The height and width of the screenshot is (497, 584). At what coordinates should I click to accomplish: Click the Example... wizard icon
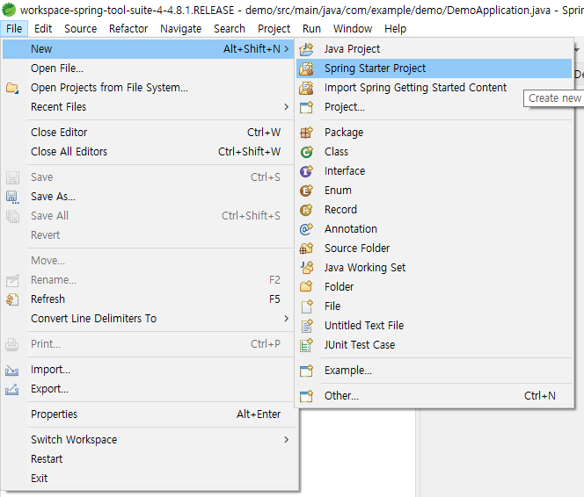306,371
